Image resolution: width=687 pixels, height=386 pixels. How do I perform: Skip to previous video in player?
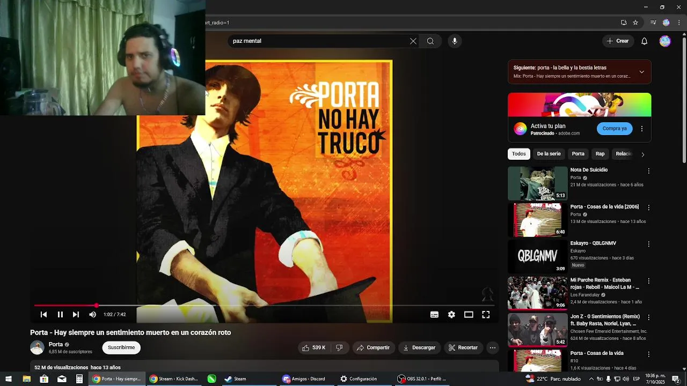pyautogui.click(x=44, y=315)
